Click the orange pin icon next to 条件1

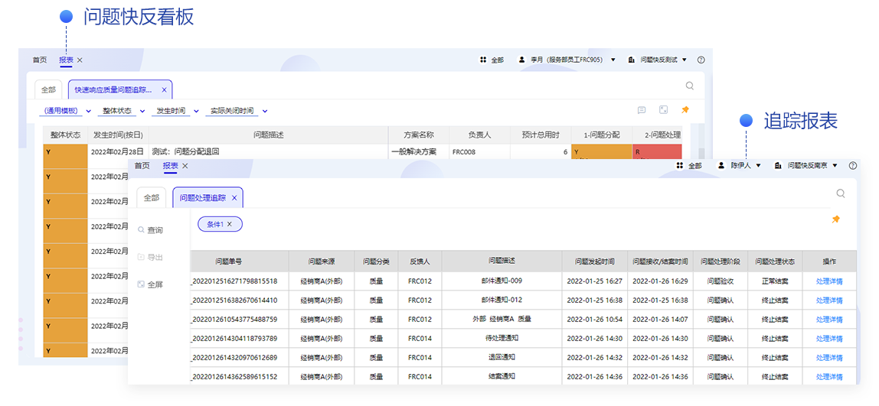pyautogui.click(x=835, y=219)
